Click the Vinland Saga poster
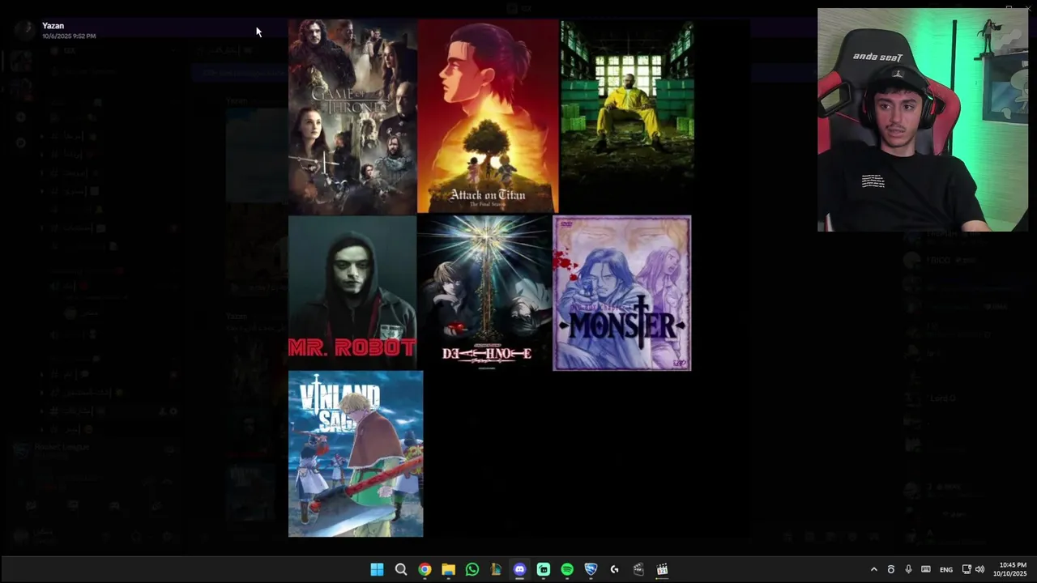Image resolution: width=1037 pixels, height=583 pixels. pos(356,453)
